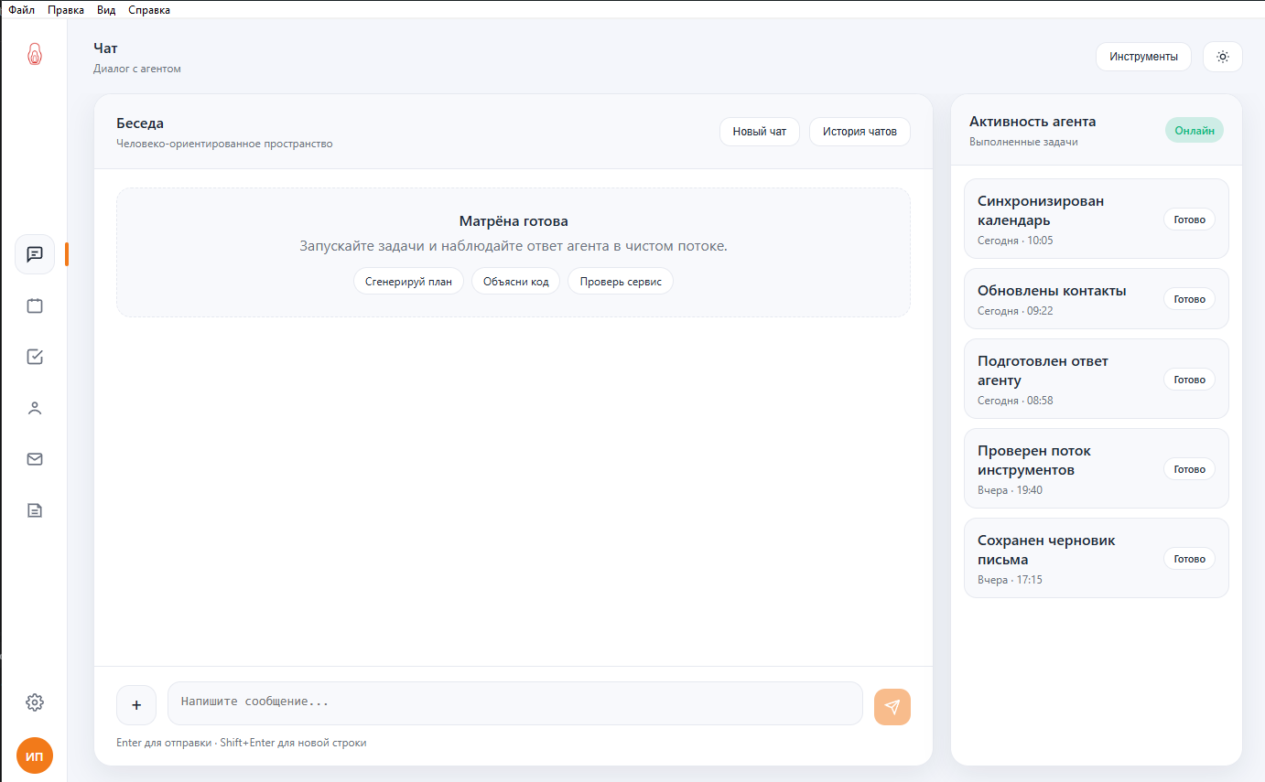
Task: Click the Инструменты button
Action: 1143,57
